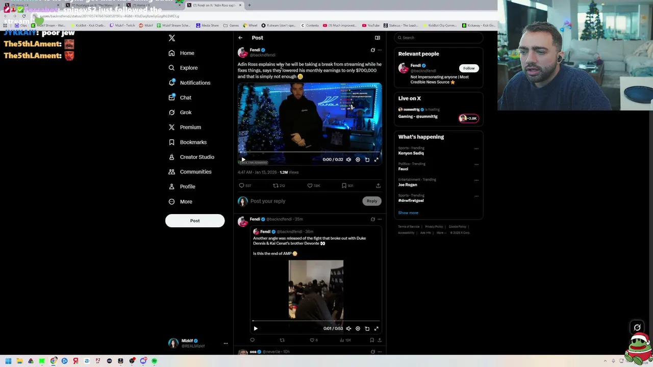Screen dimensions: 653x367
Task: Play the Duke Dennis fight video
Action: (x=256, y=329)
